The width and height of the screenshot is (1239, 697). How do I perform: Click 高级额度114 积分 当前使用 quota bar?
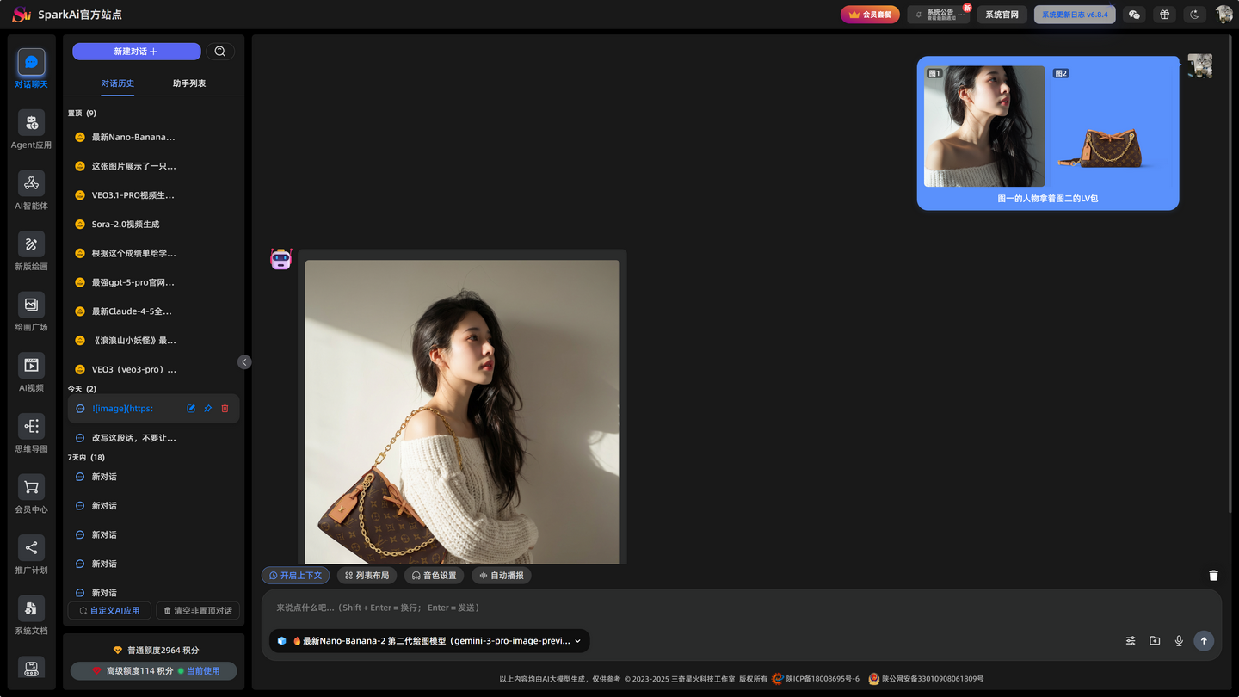[154, 671]
